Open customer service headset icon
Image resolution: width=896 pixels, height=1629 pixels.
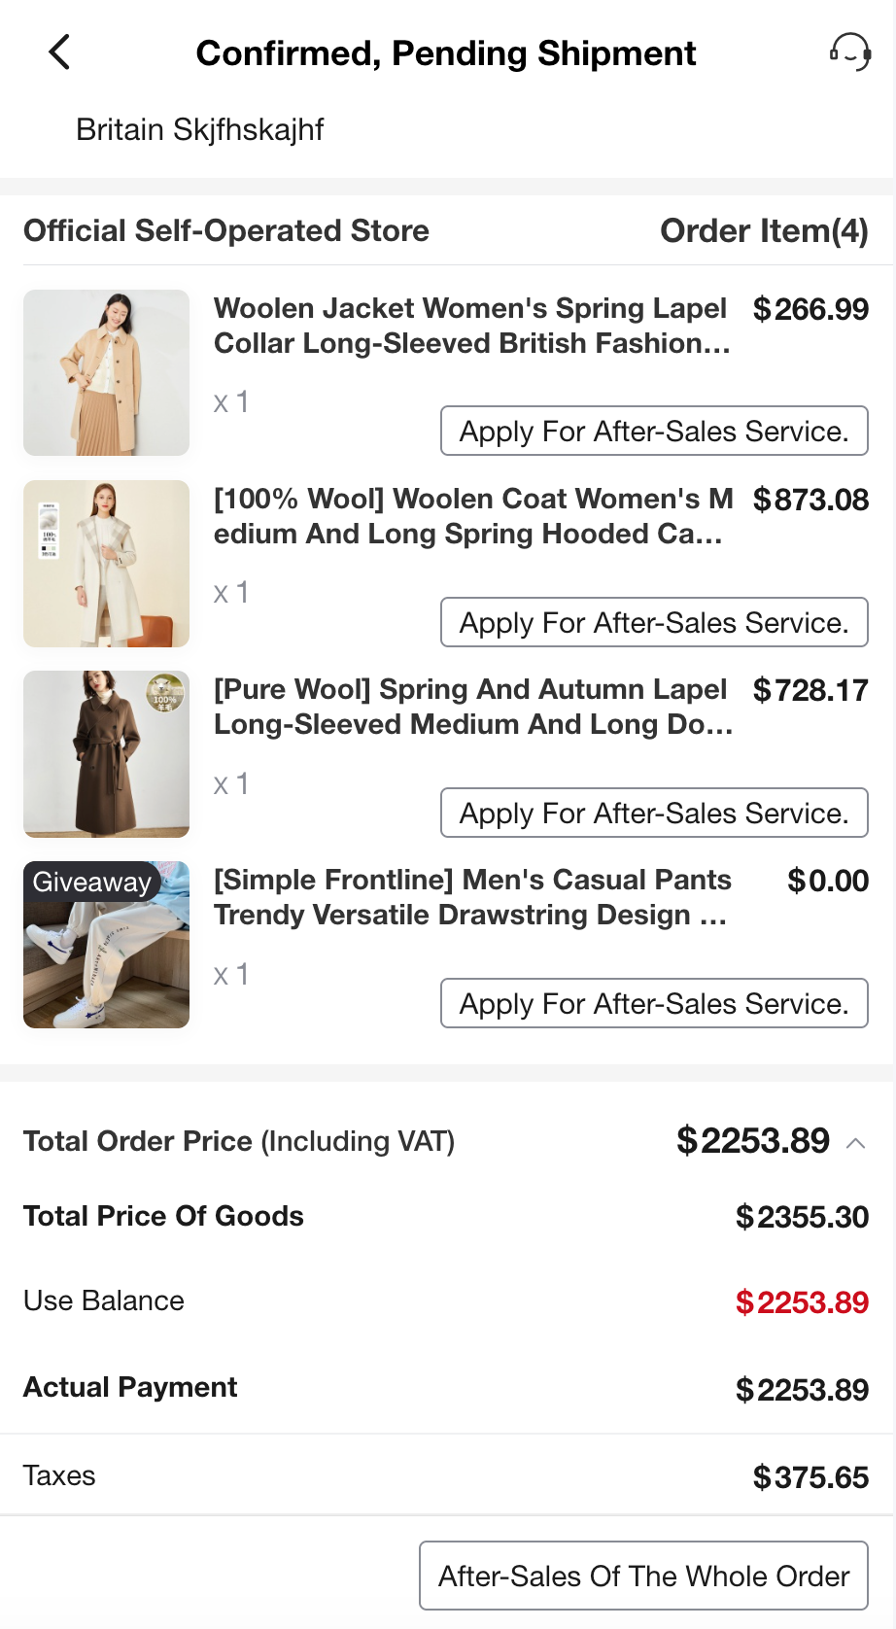click(849, 52)
